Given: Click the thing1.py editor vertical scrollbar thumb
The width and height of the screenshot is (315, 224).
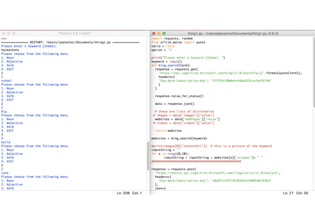Looking at the screenshot, I should pos(314,73).
